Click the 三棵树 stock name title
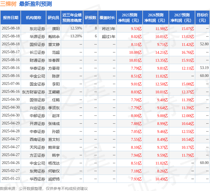Image resolution: width=210 pixels, height=191 pixels. (8, 4)
